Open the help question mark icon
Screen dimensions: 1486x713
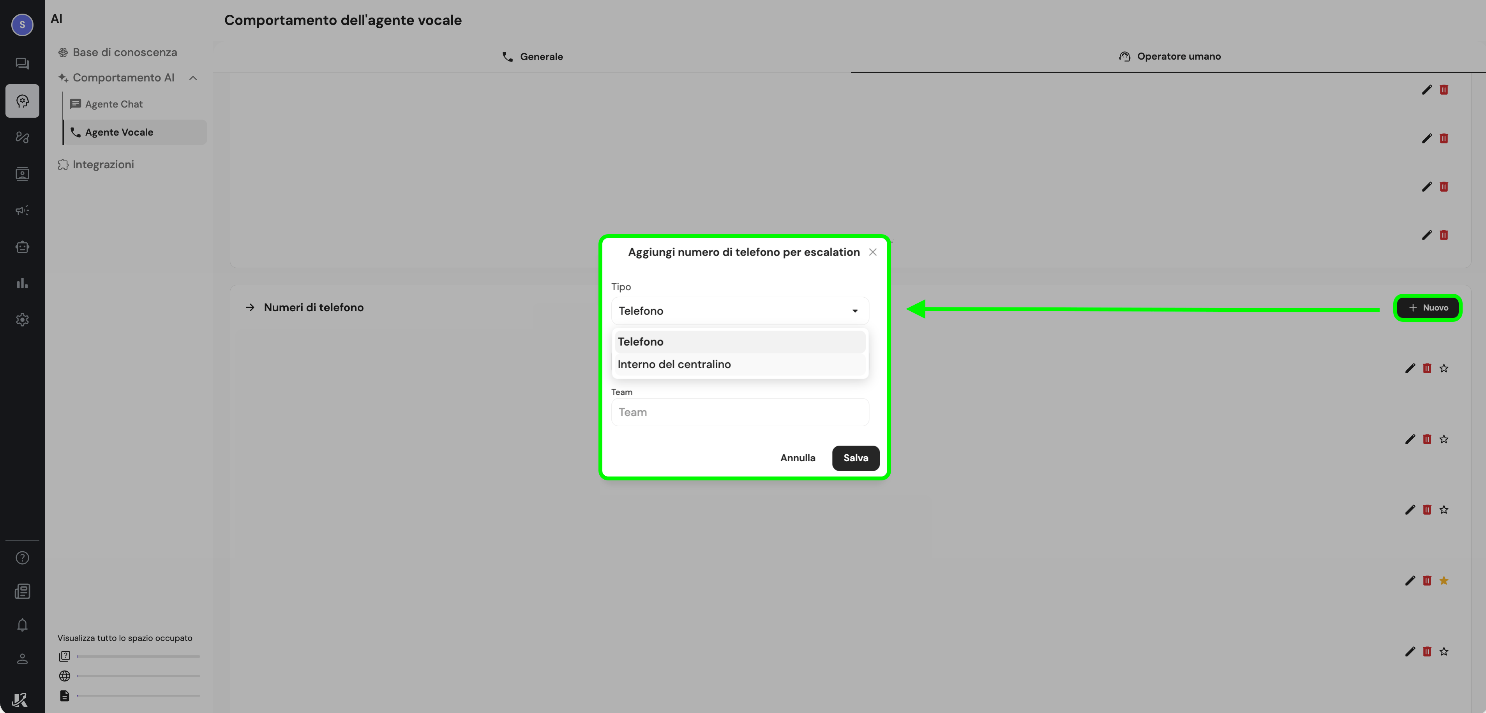[x=22, y=558]
